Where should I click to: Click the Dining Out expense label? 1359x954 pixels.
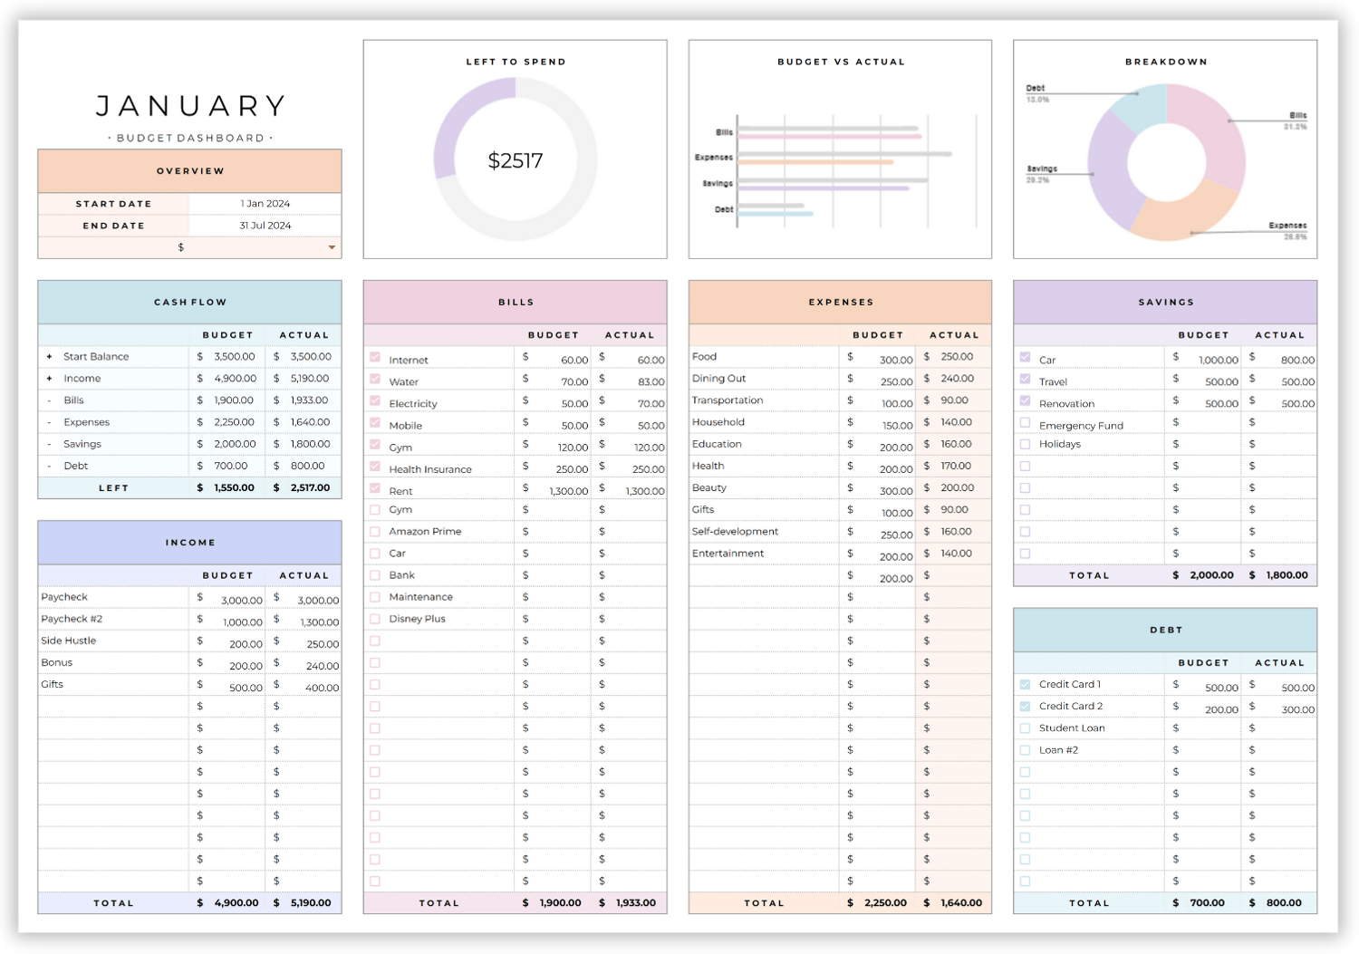pyautogui.click(x=718, y=379)
